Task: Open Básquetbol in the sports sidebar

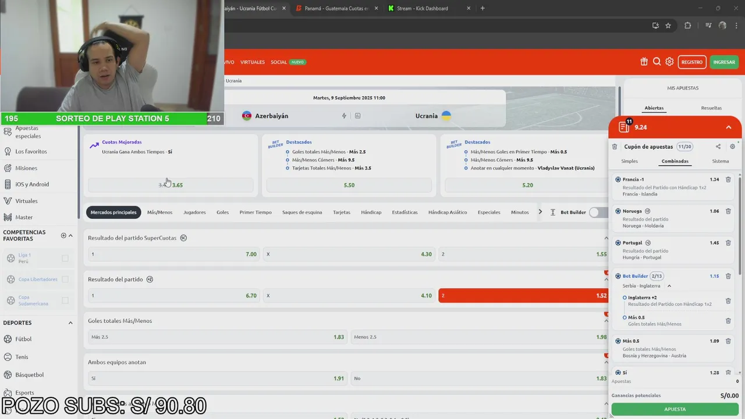Action: [29, 375]
